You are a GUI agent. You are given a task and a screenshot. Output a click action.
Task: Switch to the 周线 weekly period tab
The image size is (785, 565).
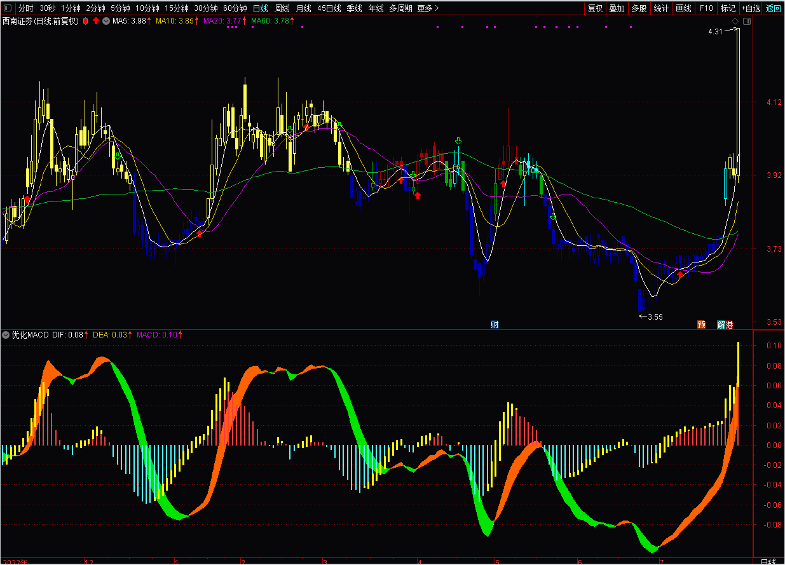[x=282, y=9]
